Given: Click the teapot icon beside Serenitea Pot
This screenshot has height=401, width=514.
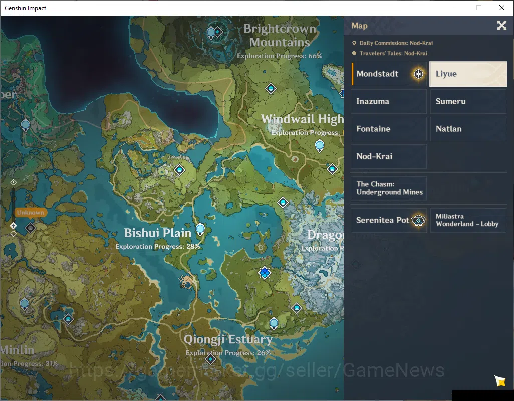Looking at the screenshot, I should (419, 220).
